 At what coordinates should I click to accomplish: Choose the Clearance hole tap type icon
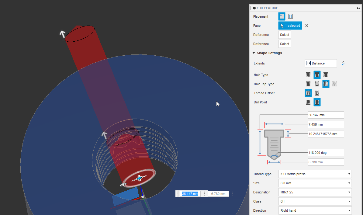[x=317, y=84]
